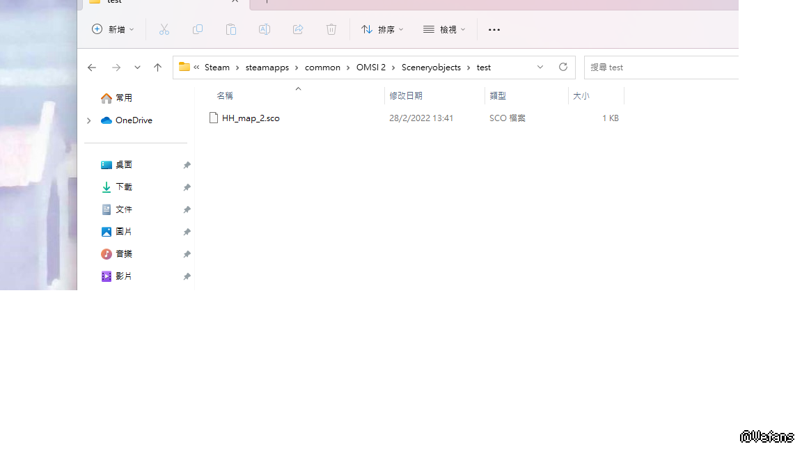Open recent locations dropdown arrow
This screenshot has width=802, height=451.
click(137, 68)
